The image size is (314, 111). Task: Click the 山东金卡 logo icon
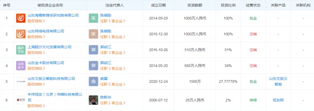click(x=21, y=65)
